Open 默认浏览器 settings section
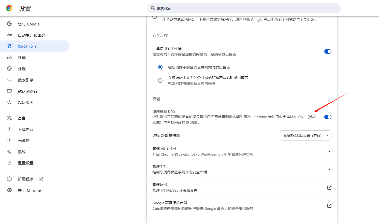The height and width of the screenshot is (223, 379). (x=35, y=91)
